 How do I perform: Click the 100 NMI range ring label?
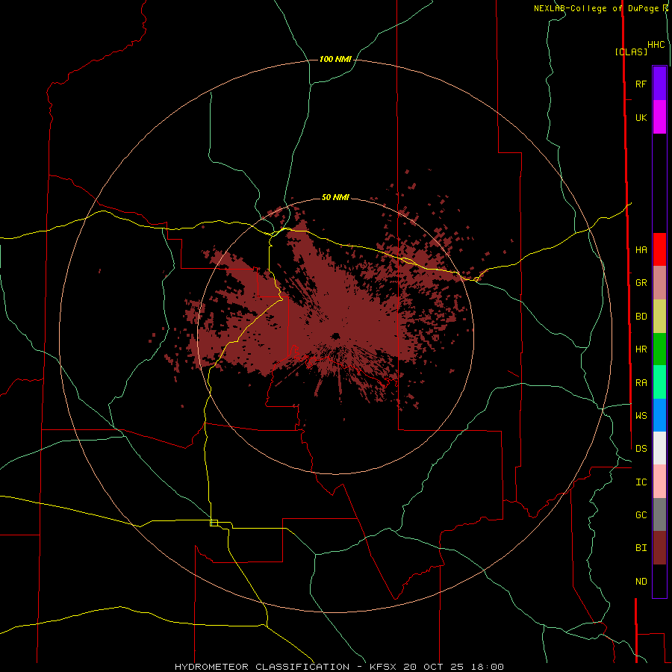tap(335, 59)
